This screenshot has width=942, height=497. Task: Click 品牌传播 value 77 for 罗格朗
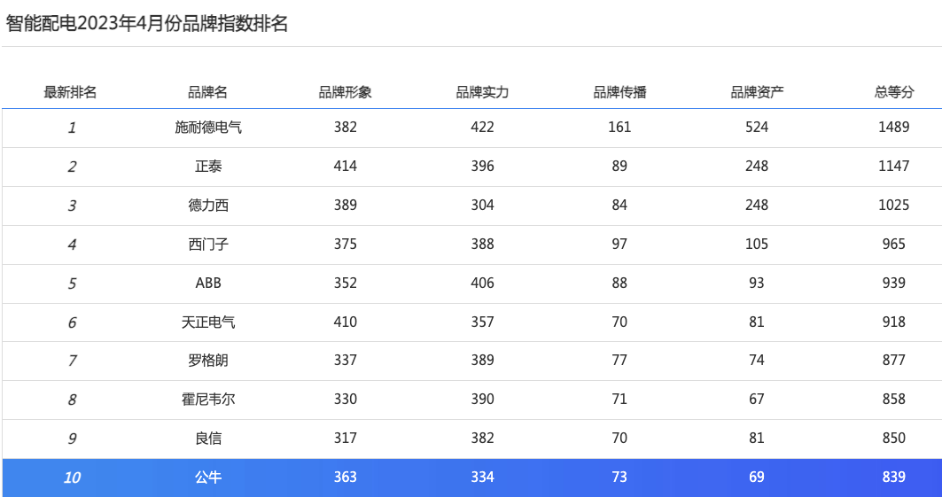click(619, 361)
